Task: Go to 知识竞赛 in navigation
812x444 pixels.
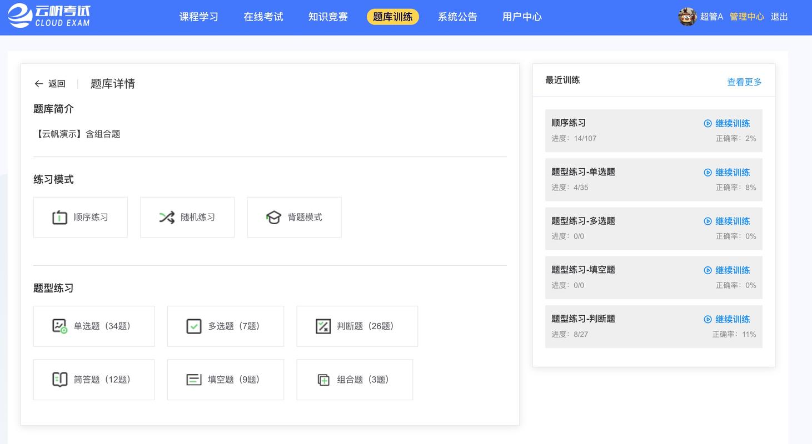Action: [x=328, y=17]
